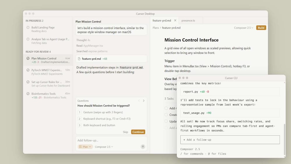The height and width of the screenshot is (164, 291).
Task: Send follow-up with the up-arrow button
Action: click(143, 147)
